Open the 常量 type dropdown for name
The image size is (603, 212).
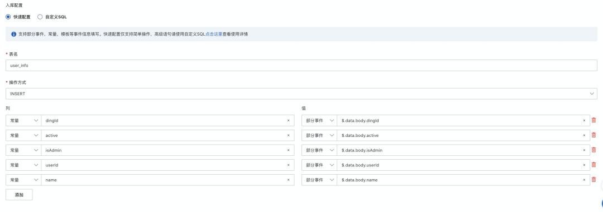tap(23, 180)
